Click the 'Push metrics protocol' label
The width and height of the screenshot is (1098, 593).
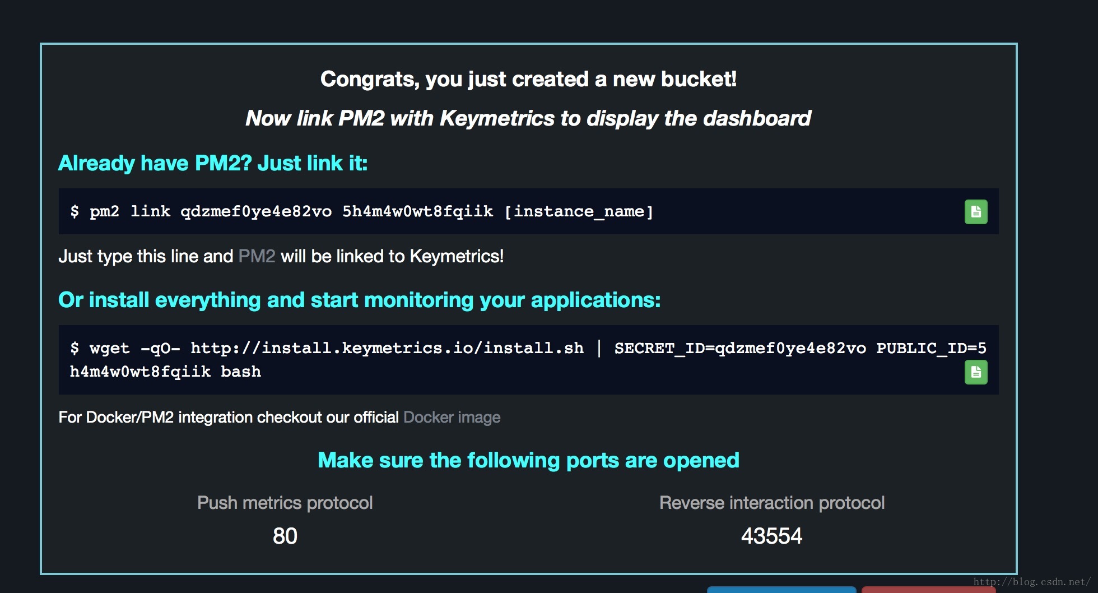tap(285, 503)
